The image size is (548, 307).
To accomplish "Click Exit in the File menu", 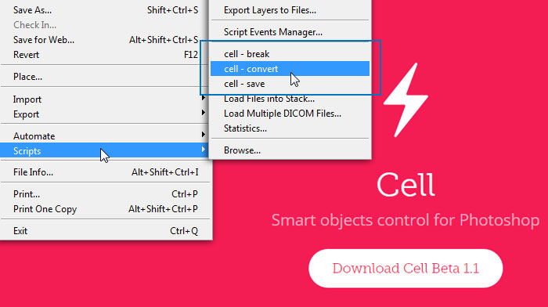I will [x=105, y=231].
